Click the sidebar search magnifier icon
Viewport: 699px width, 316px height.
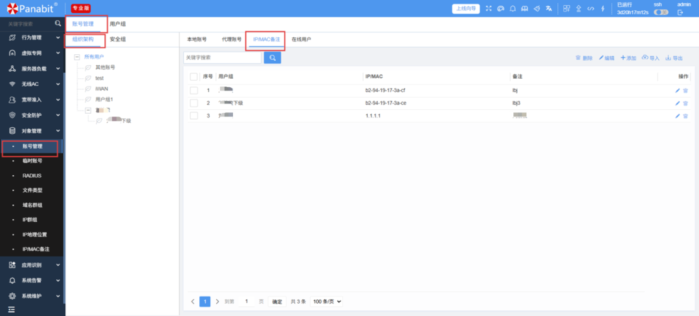[58, 24]
